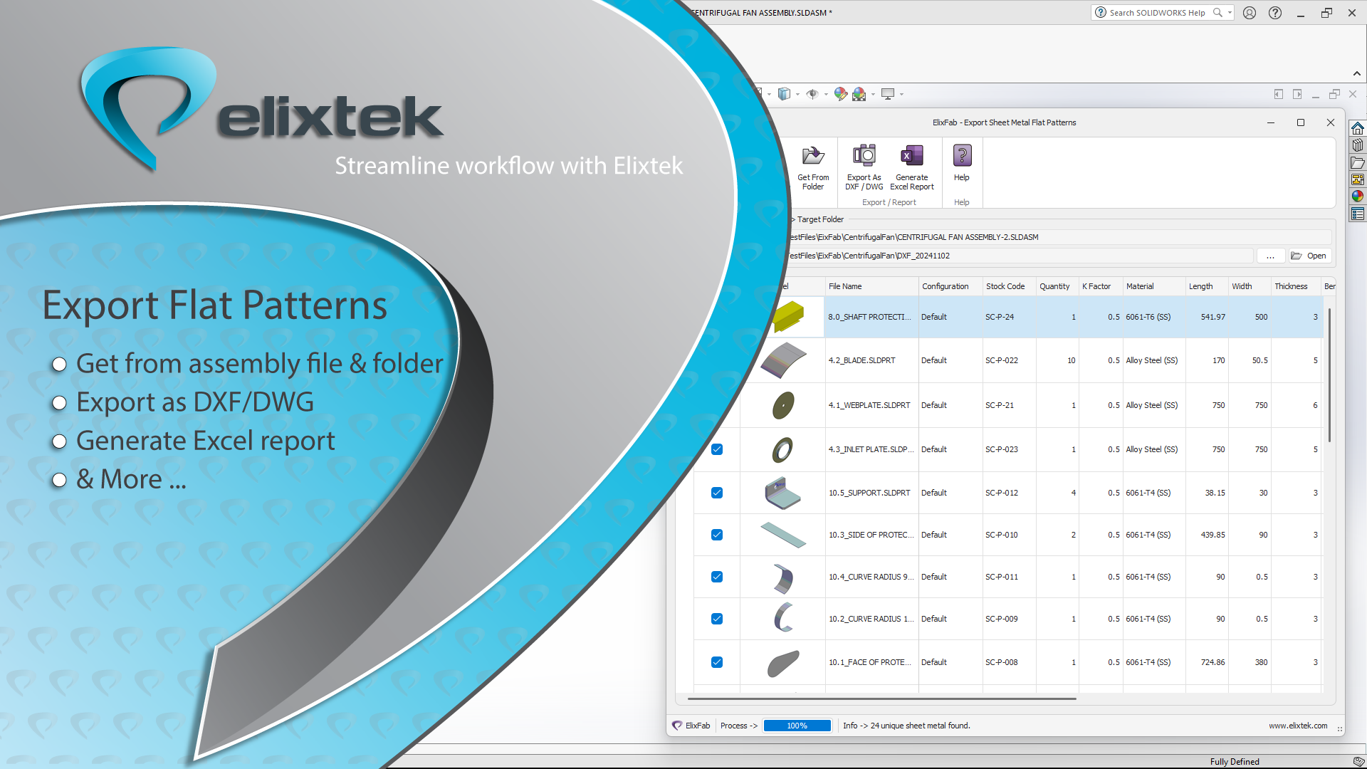Viewport: 1367px width, 769px height.
Task: Open the search help options dropdown arrow
Action: (1230, 13)
